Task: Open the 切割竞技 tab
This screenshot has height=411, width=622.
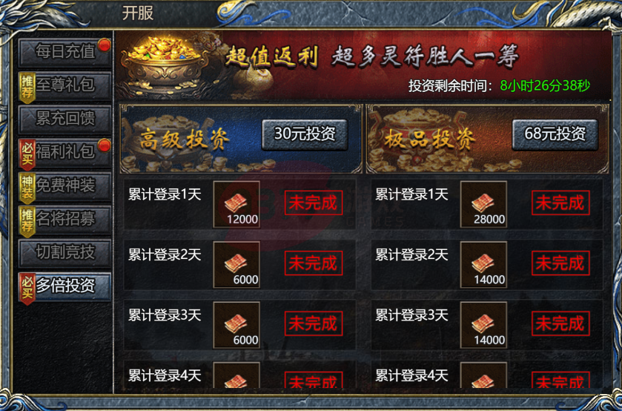Action: pyautogui.click(x=64, y=252)
